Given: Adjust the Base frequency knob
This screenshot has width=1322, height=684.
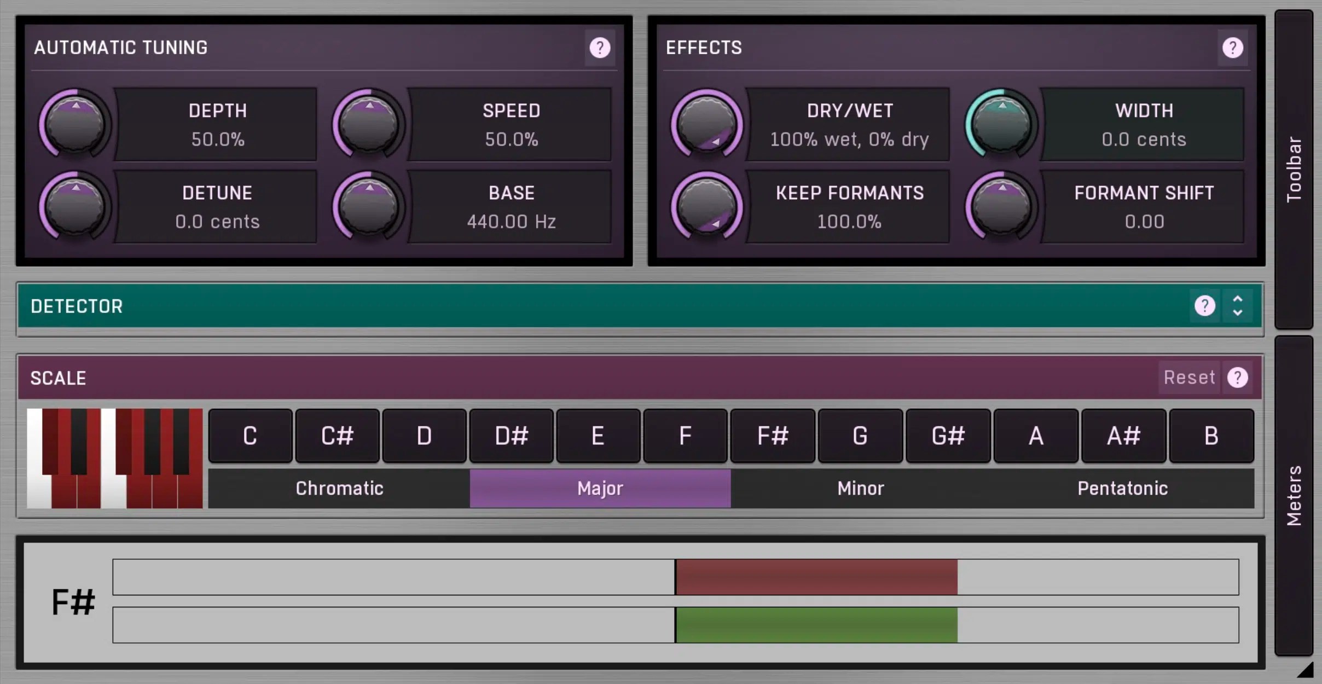Looking at the screenshot, I should coord(368,207).
